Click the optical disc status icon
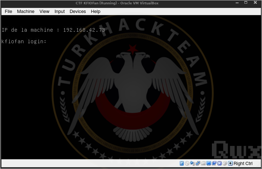 (x=187, y=163)
